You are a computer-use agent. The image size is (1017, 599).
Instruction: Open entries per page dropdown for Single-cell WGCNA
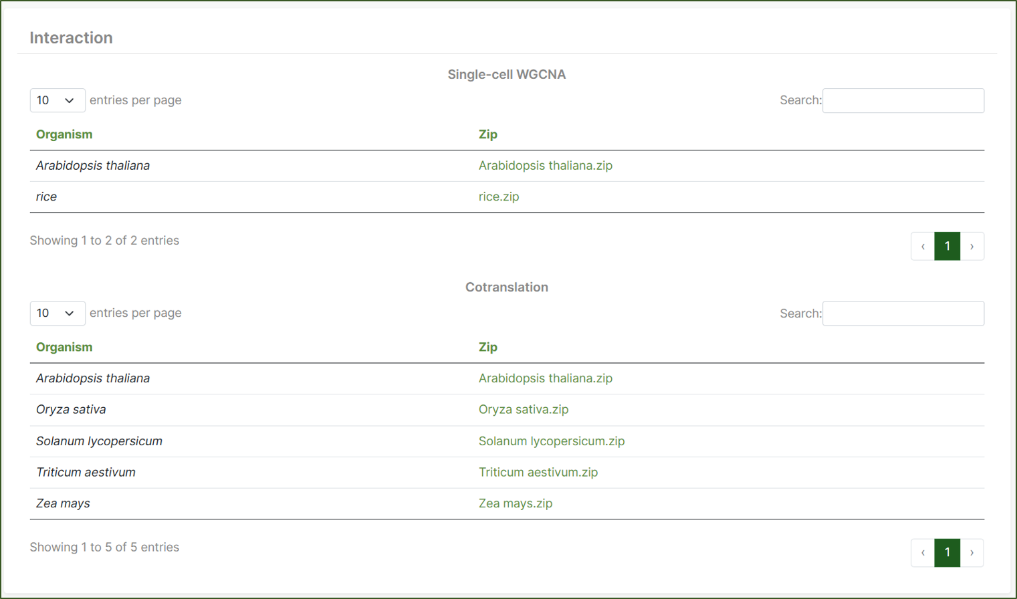click(57, 100)
